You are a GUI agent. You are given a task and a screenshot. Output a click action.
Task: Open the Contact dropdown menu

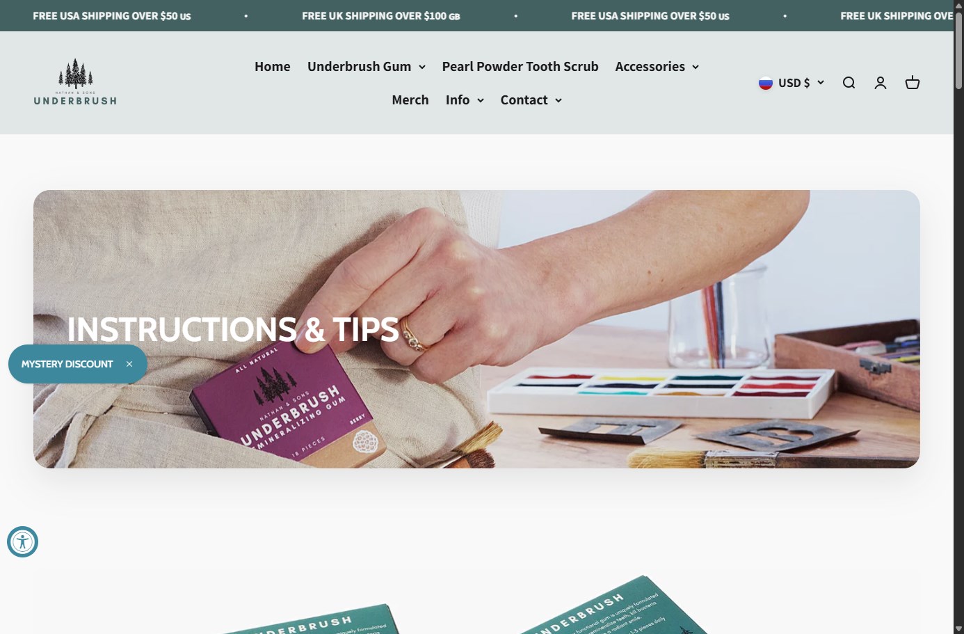[x=531, y=100]
